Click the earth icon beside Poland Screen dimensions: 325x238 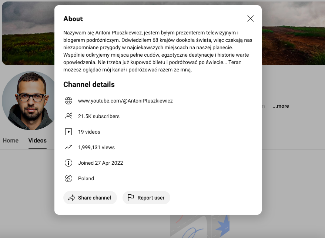[68, 178]
